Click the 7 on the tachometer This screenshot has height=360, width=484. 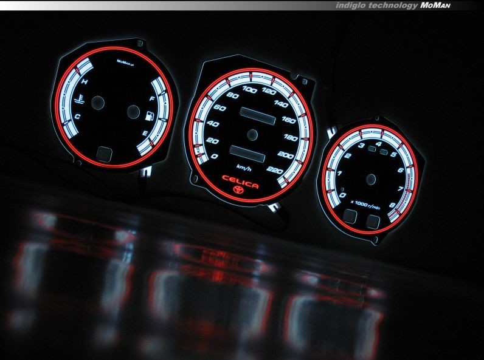click(x=401, y=188)
